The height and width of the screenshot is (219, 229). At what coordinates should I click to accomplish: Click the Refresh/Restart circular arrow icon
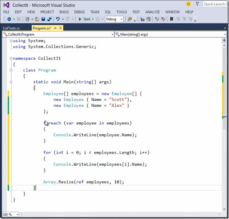tap(98, 19)
